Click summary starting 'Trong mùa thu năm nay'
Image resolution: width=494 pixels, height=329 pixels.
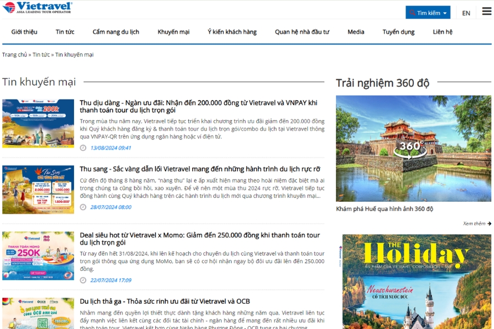[x=202, y=129]
